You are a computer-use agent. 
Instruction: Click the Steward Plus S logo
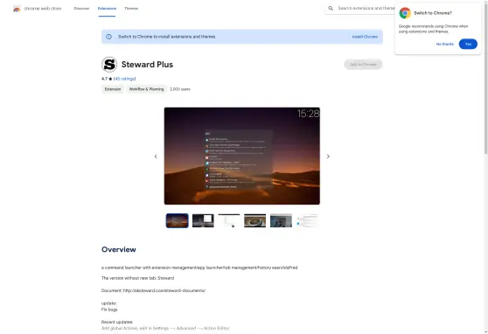coord(109,65)
